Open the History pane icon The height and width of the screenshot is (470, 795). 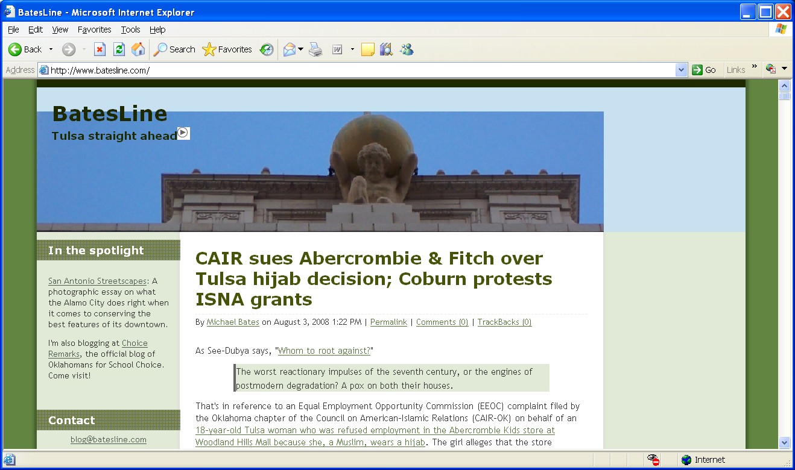[267, 49]
